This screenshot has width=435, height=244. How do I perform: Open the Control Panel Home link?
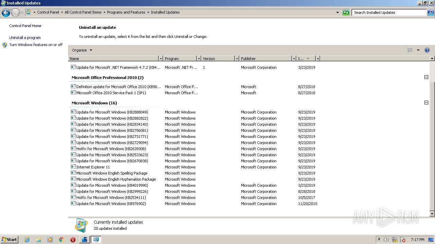pos(25,26)
